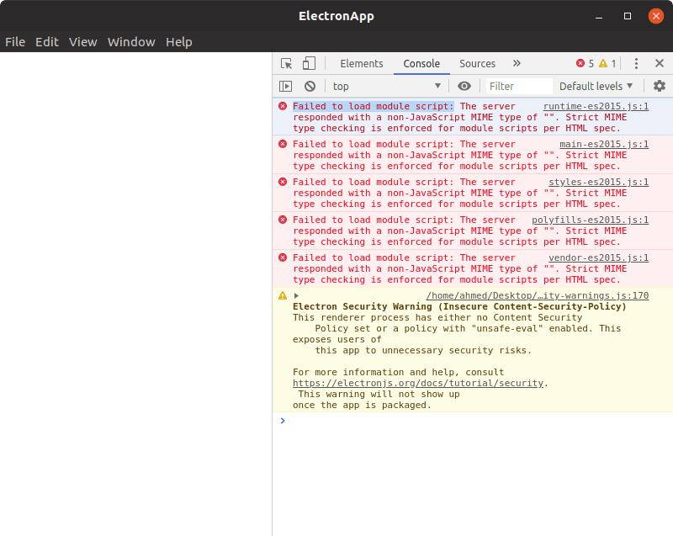The height and width of the screenshot is (536, 673).
Task: Click the red error count badge
Action: [585, 63]
